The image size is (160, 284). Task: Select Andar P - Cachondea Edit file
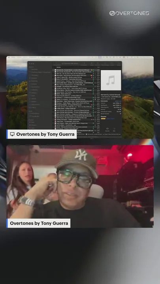77,79
